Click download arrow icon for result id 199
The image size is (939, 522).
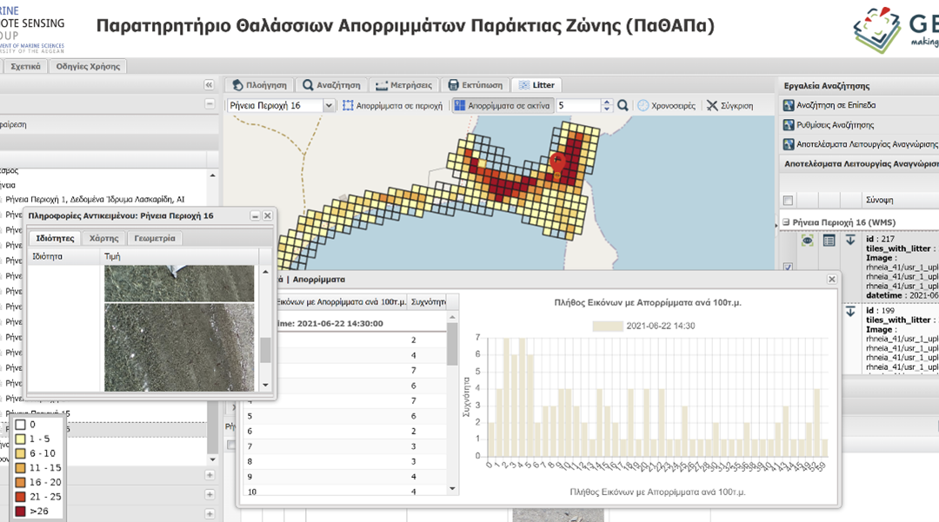(x=850, y=311)
